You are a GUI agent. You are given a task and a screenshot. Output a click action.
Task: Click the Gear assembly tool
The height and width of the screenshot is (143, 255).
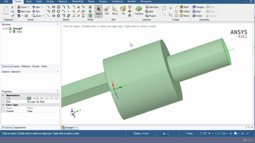(210, 12)
